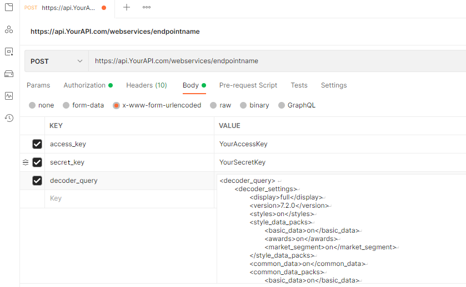Uncheck the decoder_query row checkbox
Viewport: 466px width, 287px height.
point(37,181)
